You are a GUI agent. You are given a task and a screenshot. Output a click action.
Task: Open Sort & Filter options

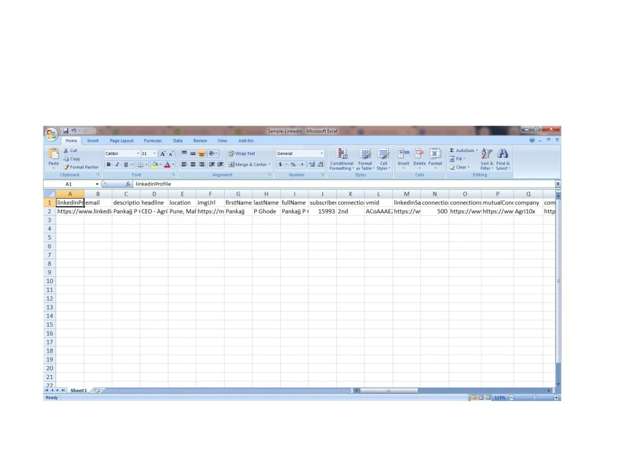(487, 159)
